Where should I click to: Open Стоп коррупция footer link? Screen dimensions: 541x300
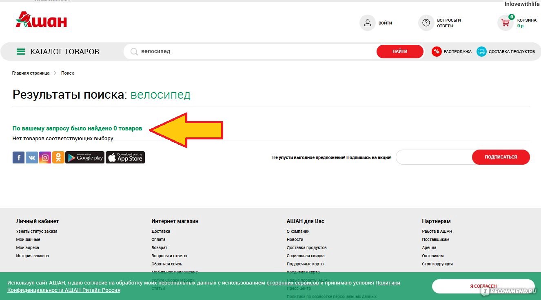(x=437, y=264)
